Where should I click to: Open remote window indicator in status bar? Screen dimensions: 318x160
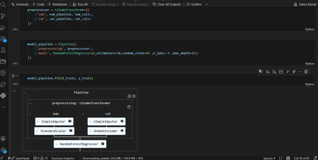click(2, 158)
